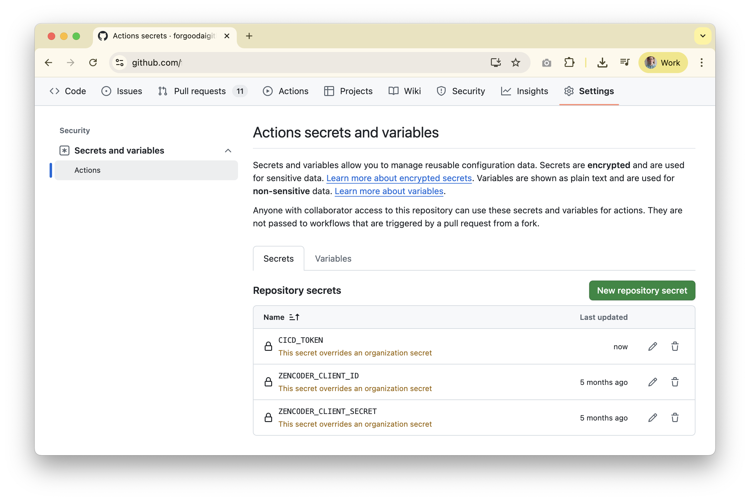Edit ZENCODER_CLIENT_ID via its pencil icon

[652, 382]
